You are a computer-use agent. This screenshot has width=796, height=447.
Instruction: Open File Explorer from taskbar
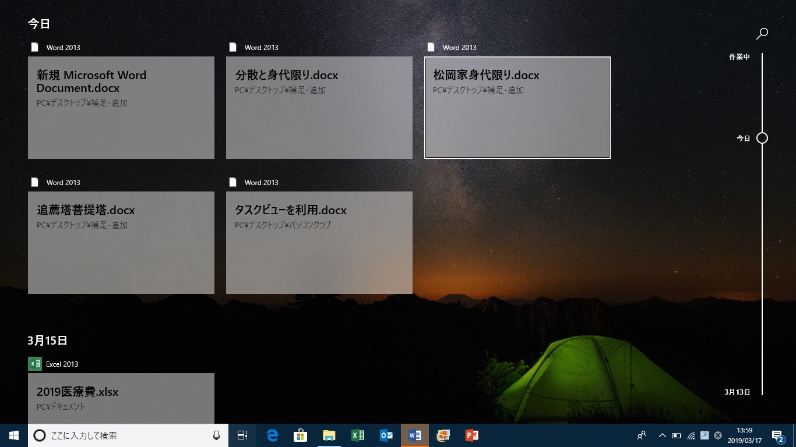coord(329,435)
